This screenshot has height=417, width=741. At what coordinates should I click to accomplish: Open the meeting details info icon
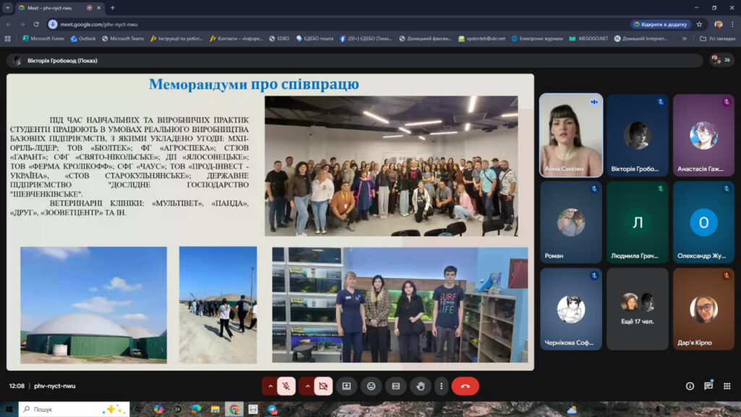pyautogui.click(x=690, y=386)
